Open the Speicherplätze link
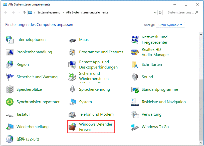 tap(29, 89)
